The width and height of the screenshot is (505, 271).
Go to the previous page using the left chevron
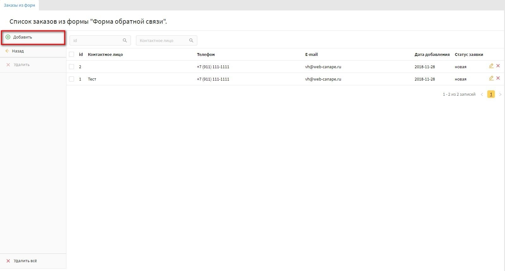(x=482, y=94)
